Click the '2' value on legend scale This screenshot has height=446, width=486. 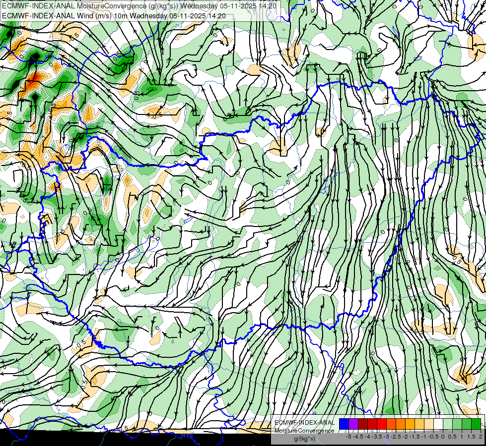click(x=481, y=437)
